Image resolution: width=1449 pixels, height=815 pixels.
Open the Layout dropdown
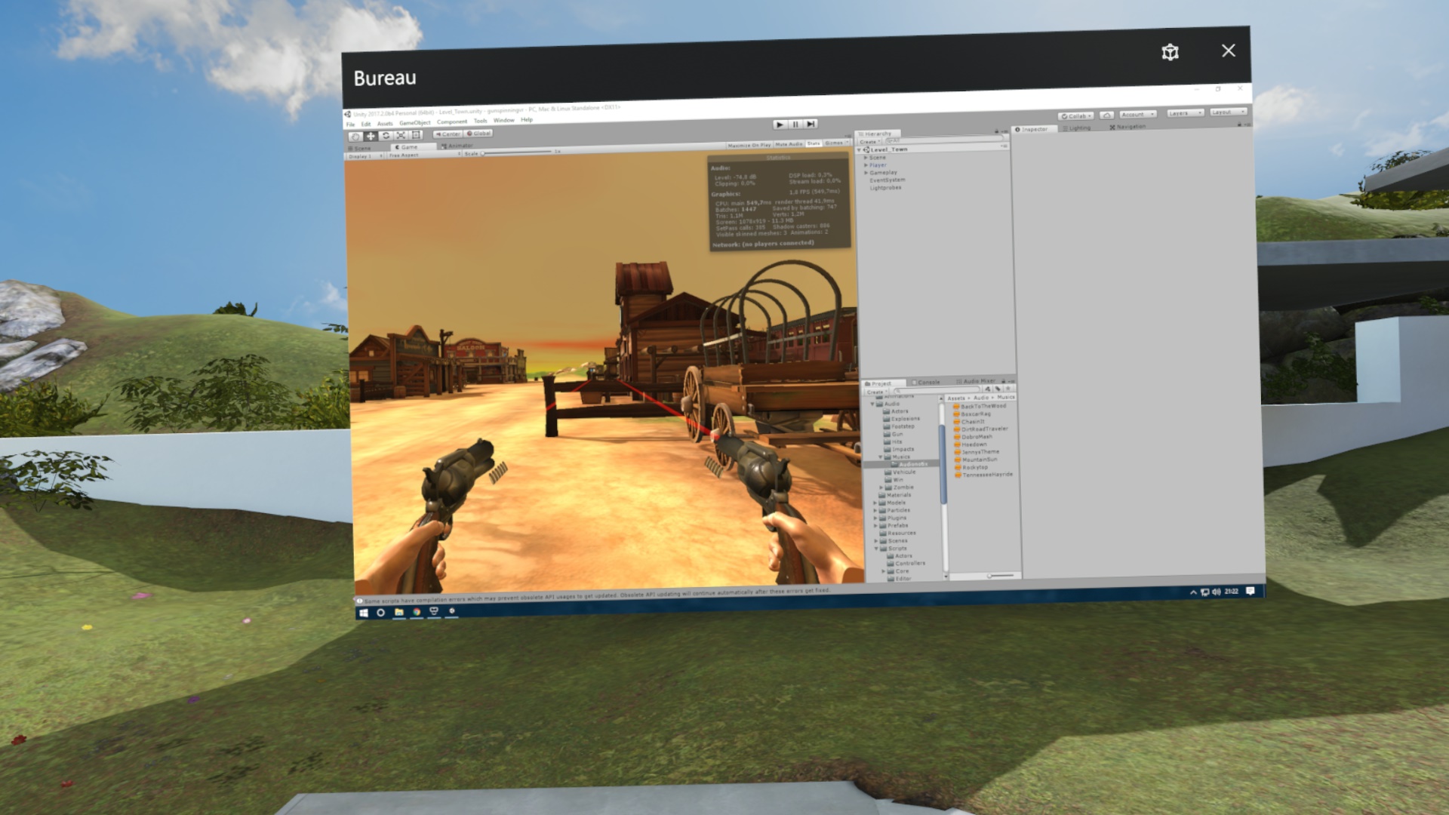tap(1227, 112)
